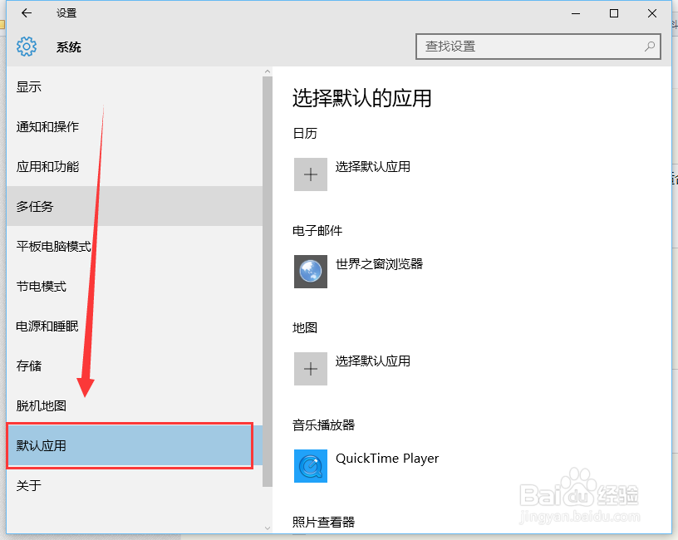Click the 选择默认的应用 page title
678x540 pixels.
coord(362,98)
